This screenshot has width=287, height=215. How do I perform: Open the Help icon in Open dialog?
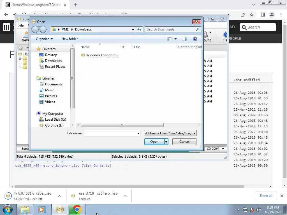[195, 39]
